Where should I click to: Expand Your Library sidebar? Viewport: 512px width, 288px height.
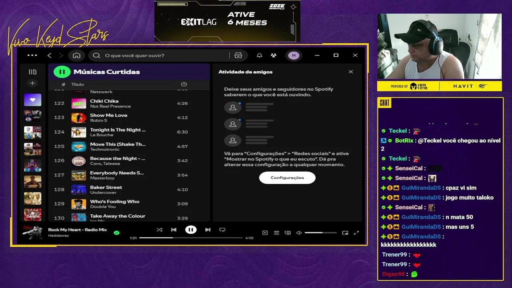tap(32, 72)
